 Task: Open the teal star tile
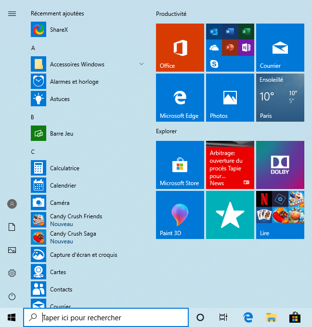tap(230, 215)
